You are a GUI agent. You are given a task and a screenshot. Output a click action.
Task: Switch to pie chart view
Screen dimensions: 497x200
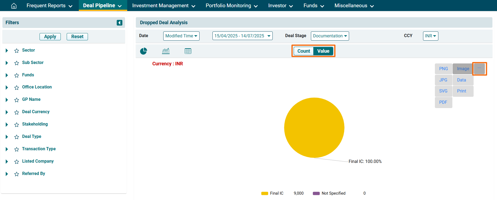144,51
